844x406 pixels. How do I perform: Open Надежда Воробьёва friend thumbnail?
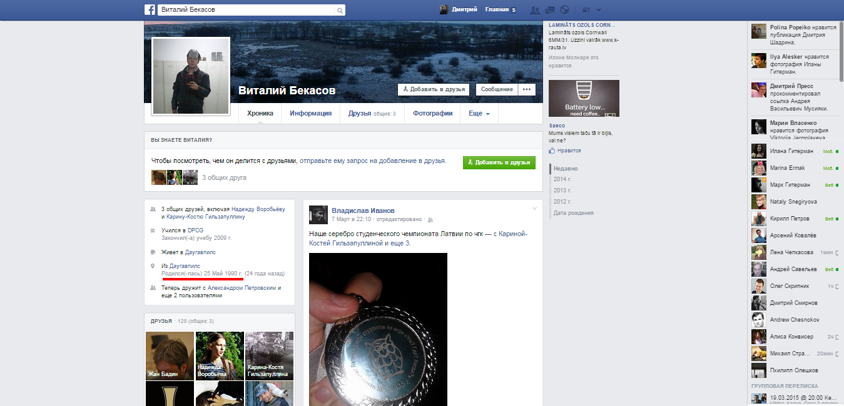click(220, 356)
